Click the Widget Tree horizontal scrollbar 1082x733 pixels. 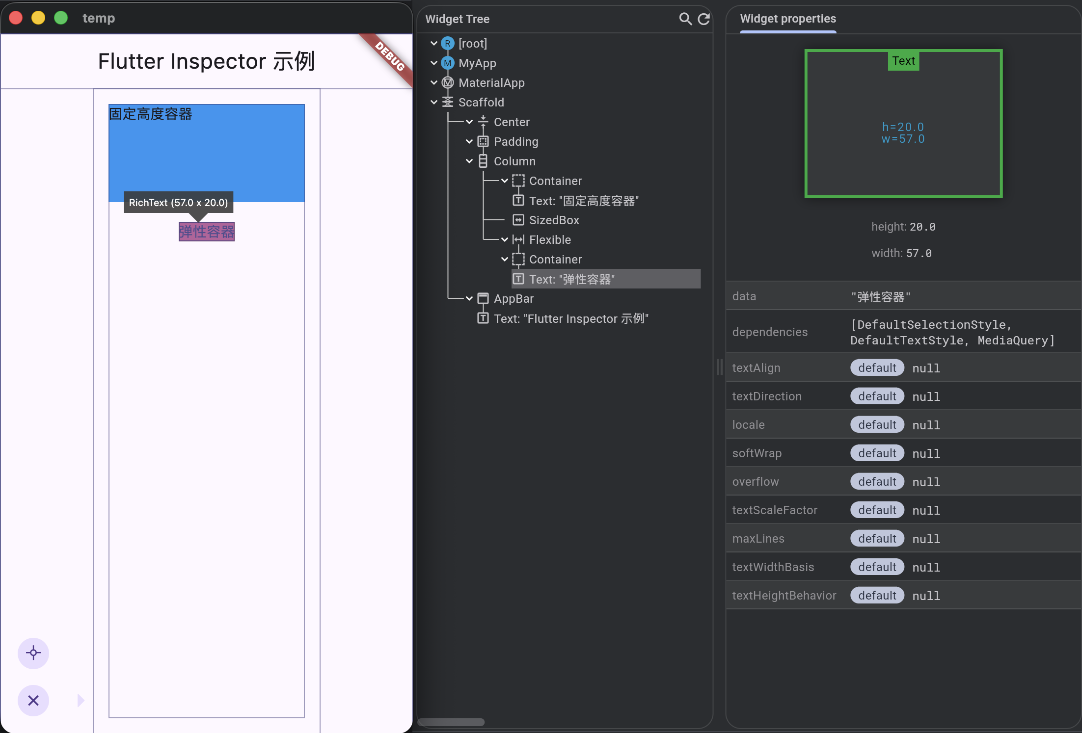(451, 722)
